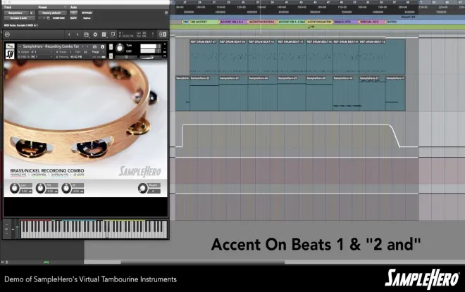465x292 pixels.
Task: Click the left icon on bottom status bar
Action: click(3, 262)
